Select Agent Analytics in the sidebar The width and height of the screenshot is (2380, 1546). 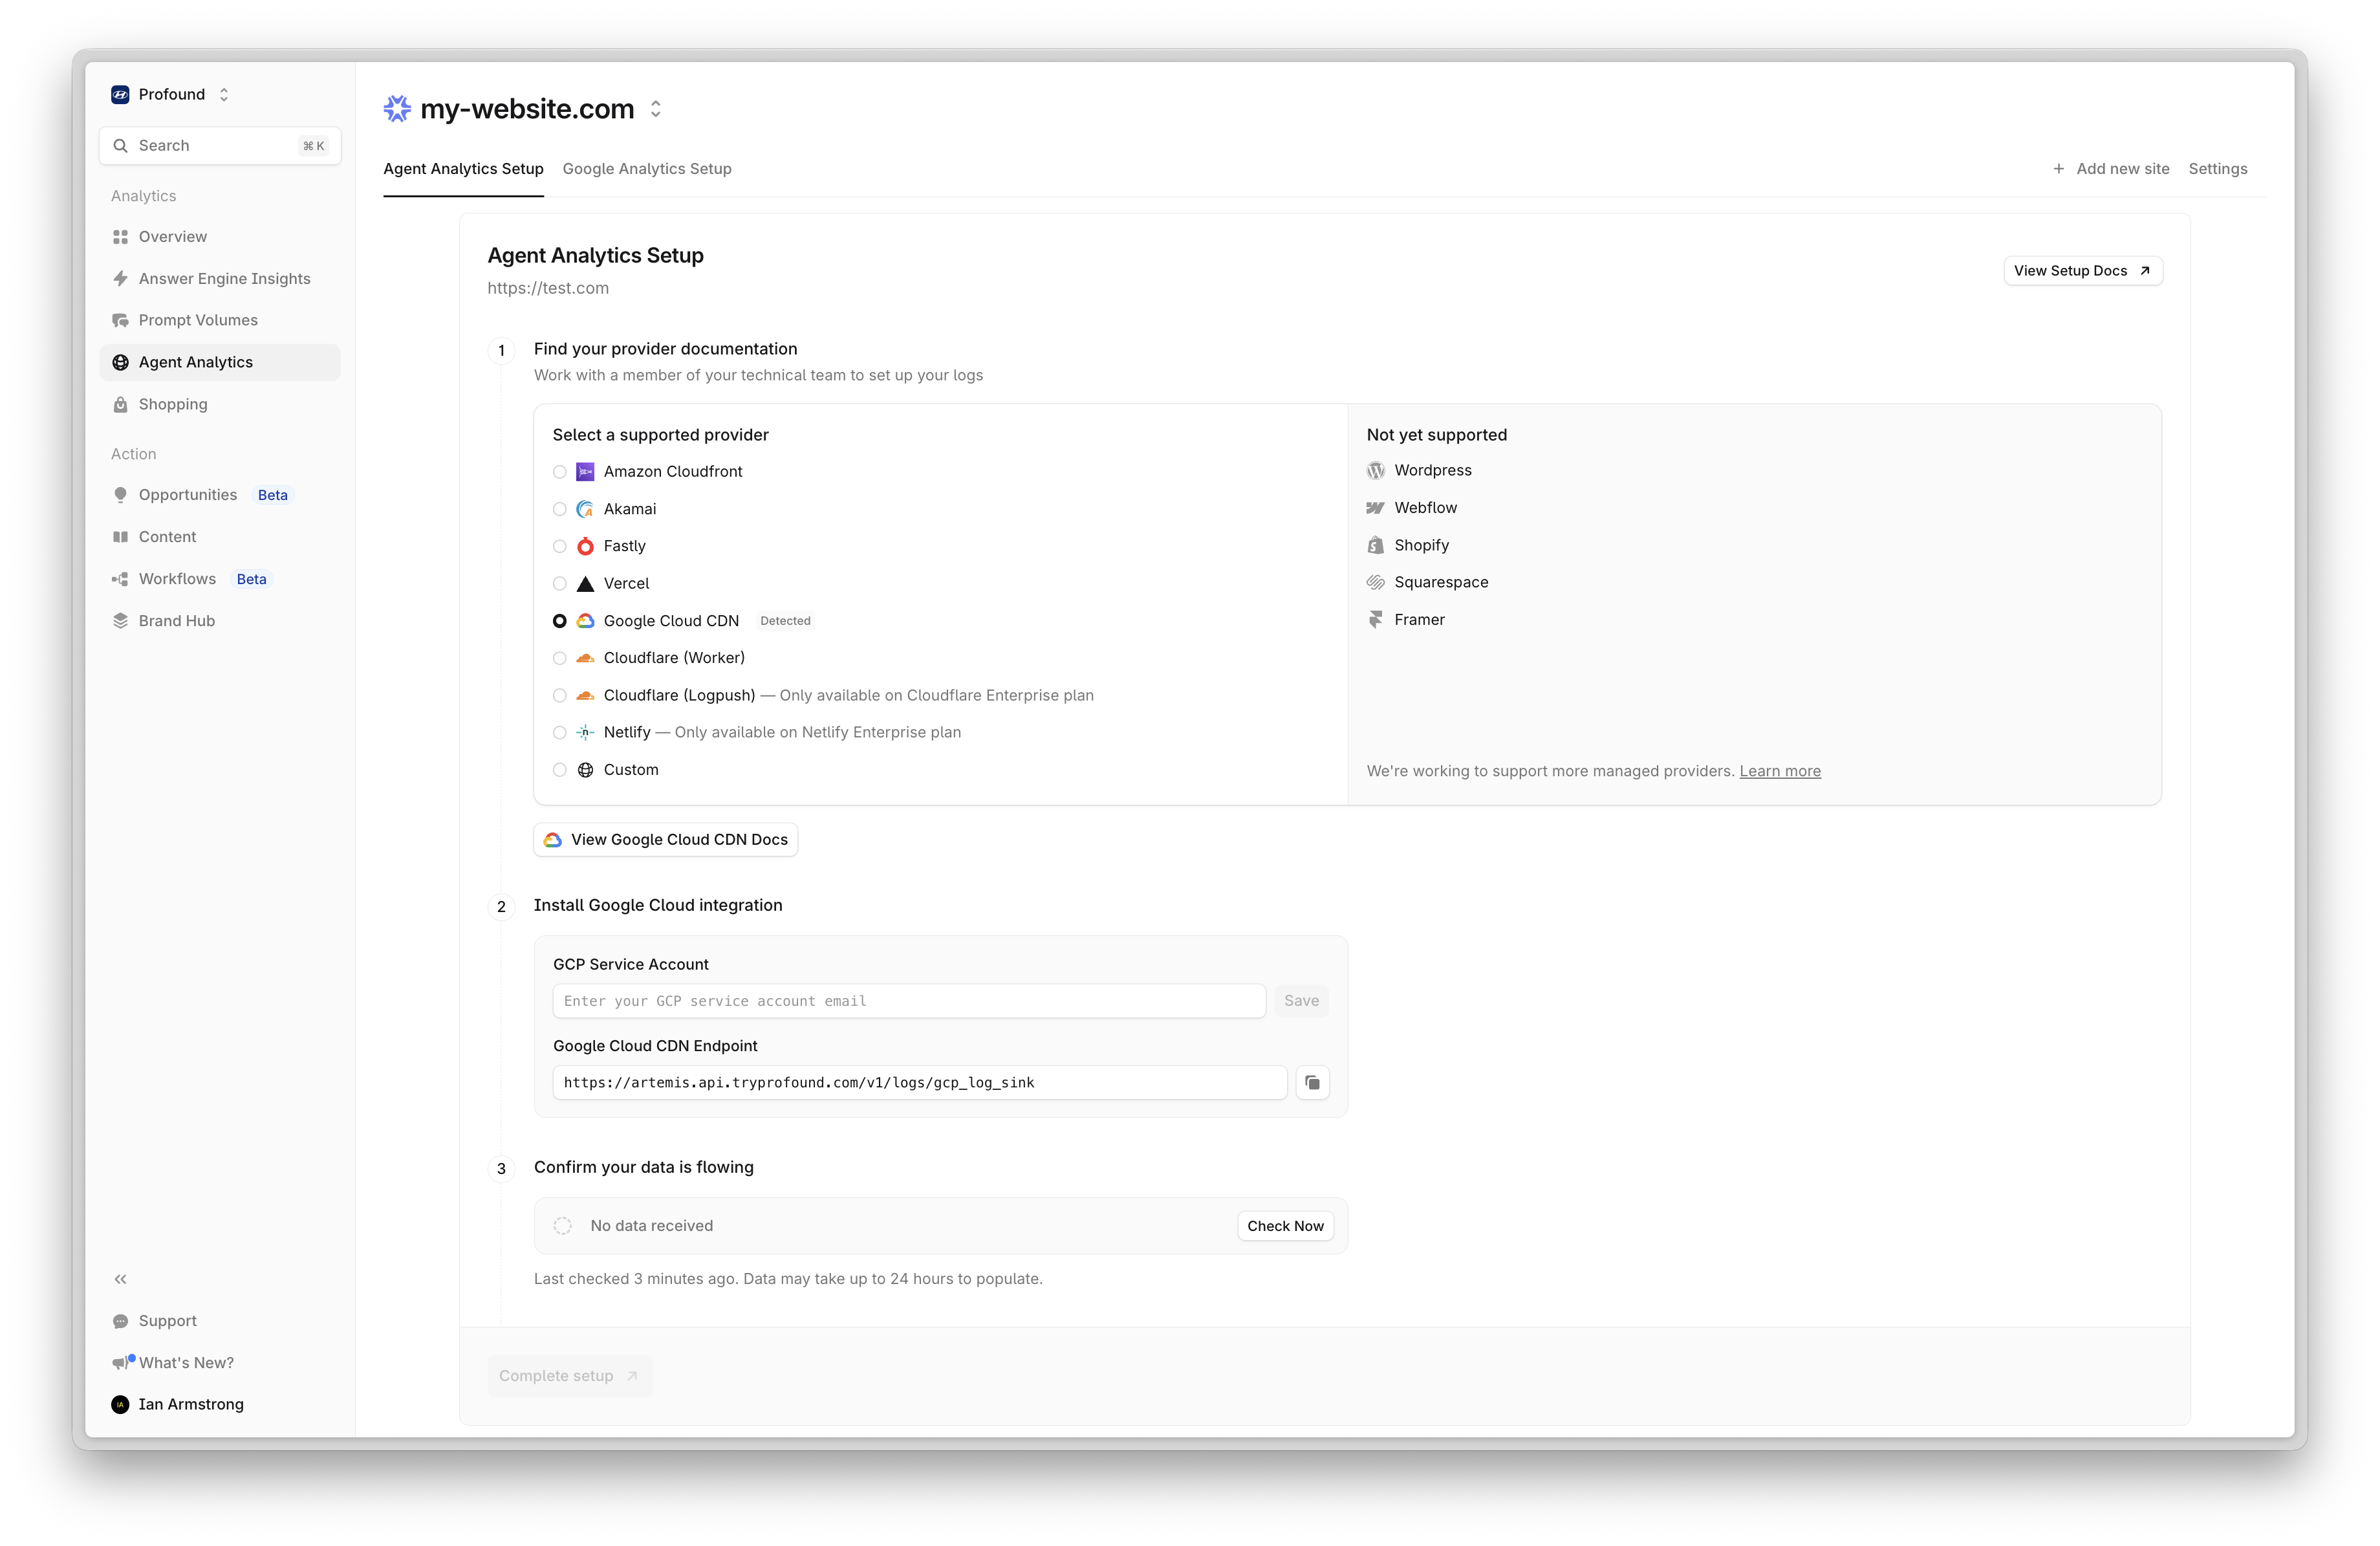coord(195,362)
